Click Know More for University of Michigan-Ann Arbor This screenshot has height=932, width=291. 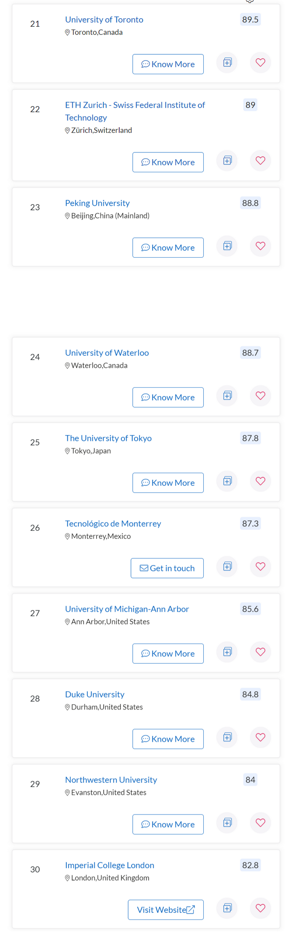click(168, 654)
